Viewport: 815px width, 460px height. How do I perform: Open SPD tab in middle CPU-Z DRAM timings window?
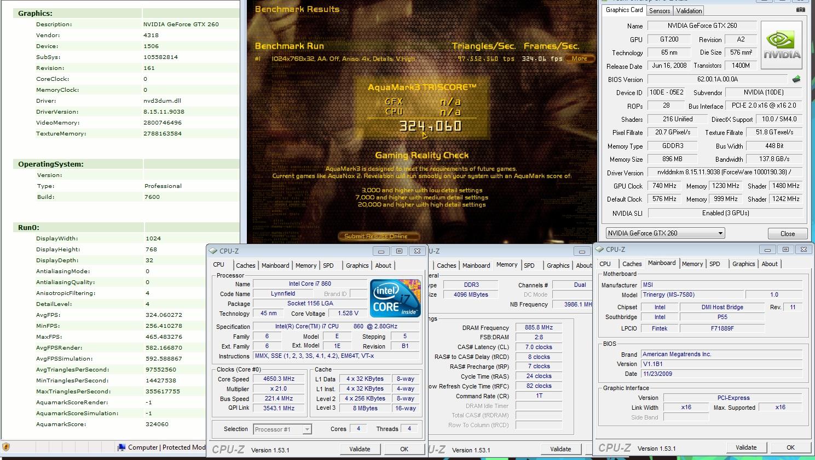[x=529, y=266]
